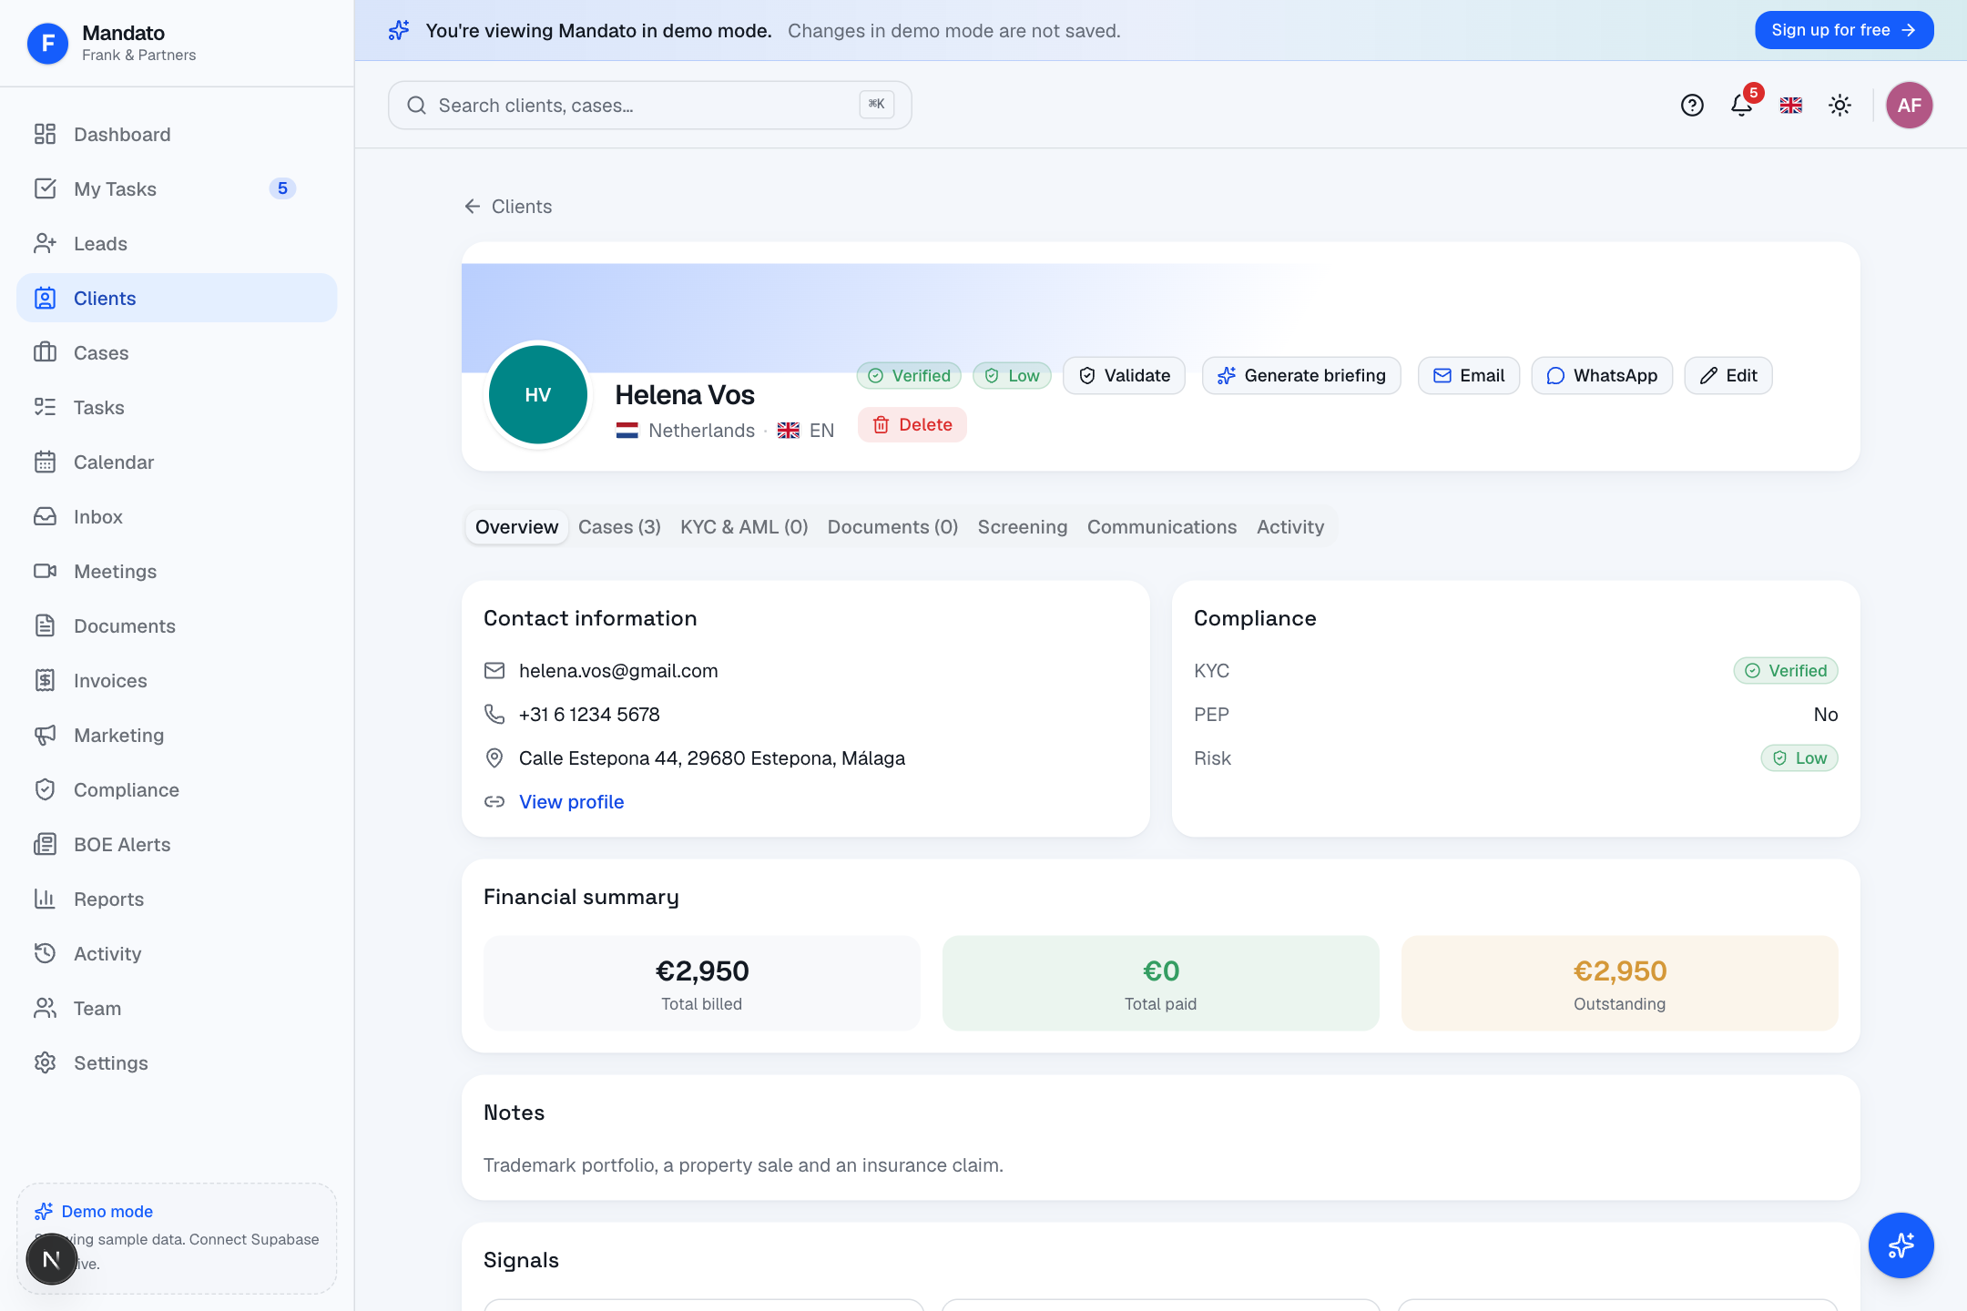1967x1311 pixels.
Task: Open My Tasks checklist icon
Action: (45, 188)
